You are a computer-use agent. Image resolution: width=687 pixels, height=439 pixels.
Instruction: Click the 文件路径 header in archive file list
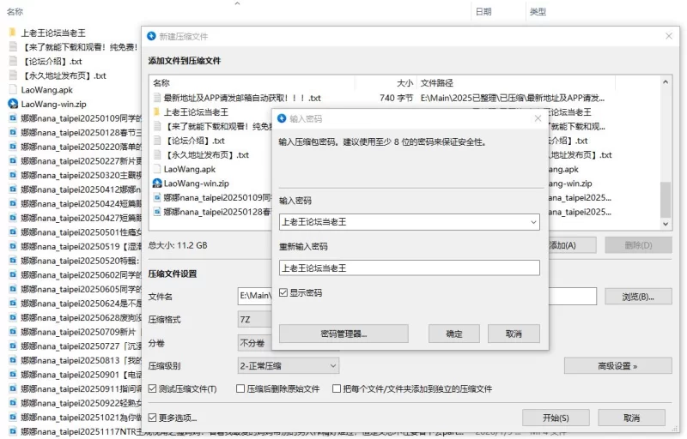[x=437, y=83]
